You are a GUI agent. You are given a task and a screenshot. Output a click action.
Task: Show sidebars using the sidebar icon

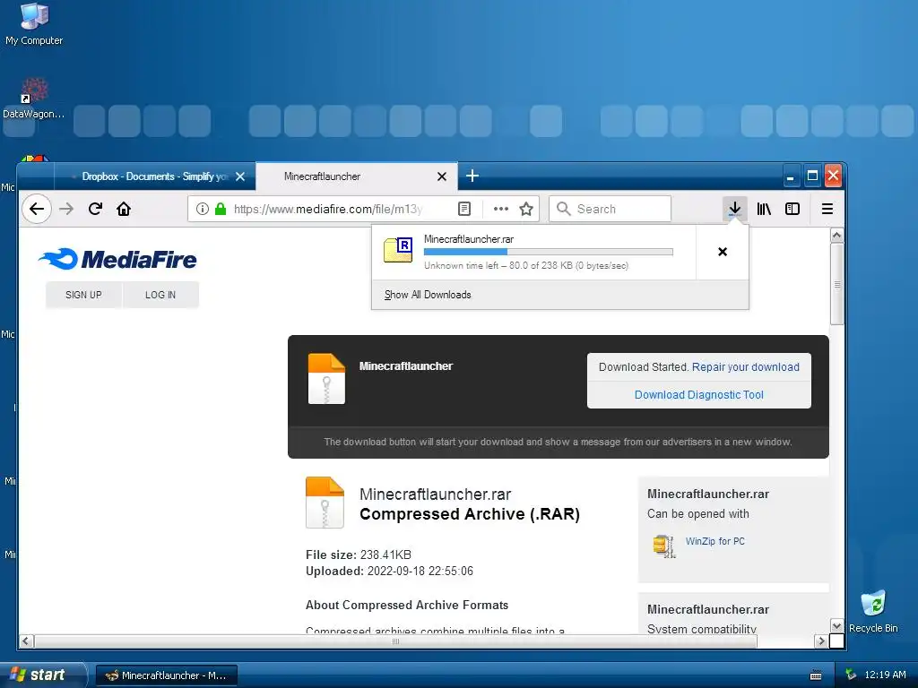792,209
